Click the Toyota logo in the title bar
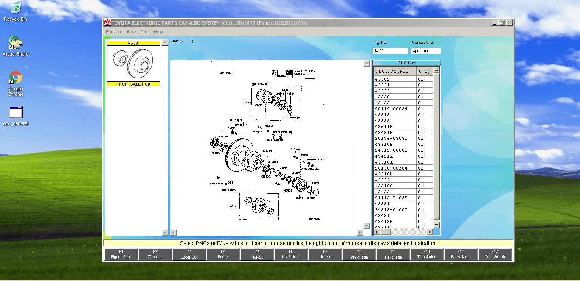Viewport: 580px width, 281px height. [x=107, y=23]
